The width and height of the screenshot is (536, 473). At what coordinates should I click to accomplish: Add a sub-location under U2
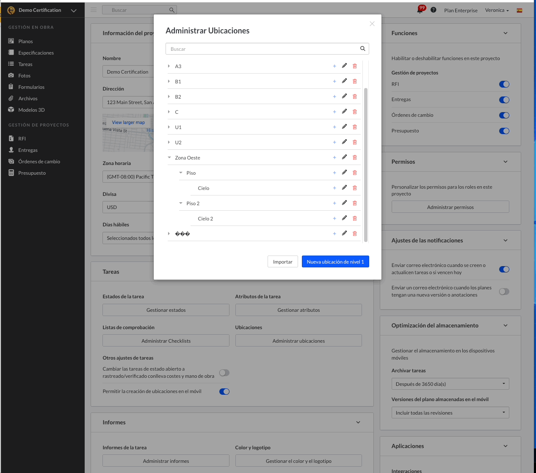pyautogui.click(x=334, y=142)
